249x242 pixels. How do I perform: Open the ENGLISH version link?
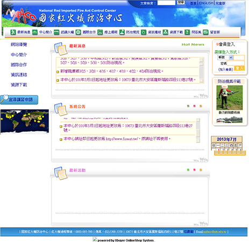pos(206,3)
